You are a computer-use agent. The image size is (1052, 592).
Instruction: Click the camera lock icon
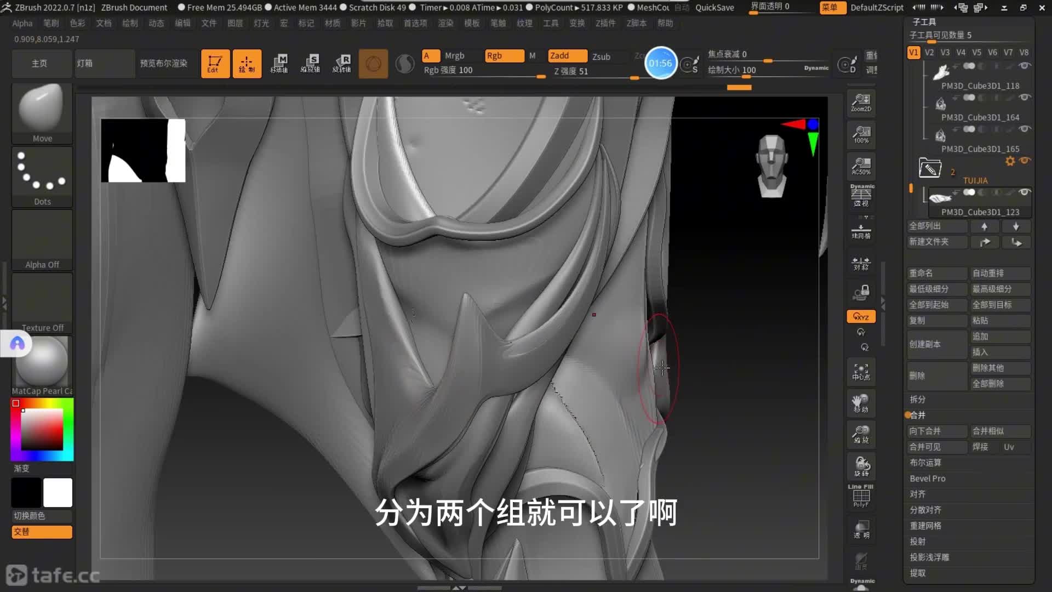pyautogui.click(x=861, y=292)
